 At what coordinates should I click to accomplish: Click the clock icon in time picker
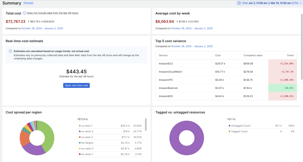tap(239, 3)
